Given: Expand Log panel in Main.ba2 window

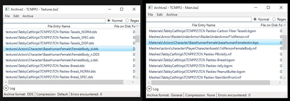Looking at the screenshot, I should [149, 89].
